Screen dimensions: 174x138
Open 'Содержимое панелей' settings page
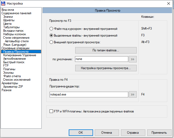16,13
